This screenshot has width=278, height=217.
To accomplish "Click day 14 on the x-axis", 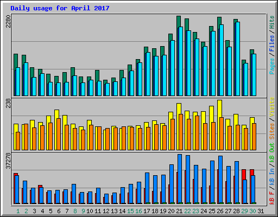I will [x=122, y=211].
